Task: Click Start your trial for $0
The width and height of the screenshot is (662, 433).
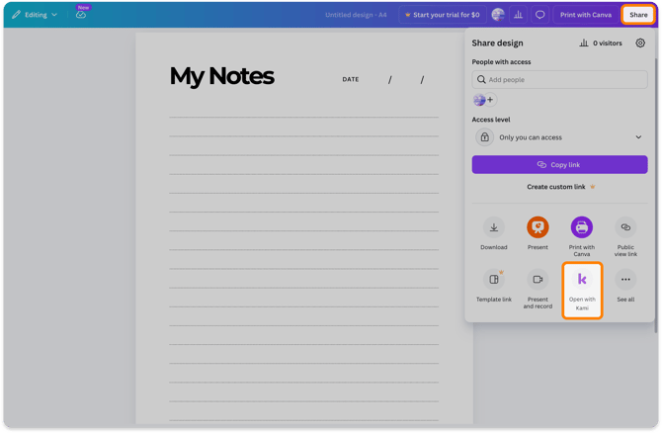Action: pyautogui.click(x=442, y=15)
